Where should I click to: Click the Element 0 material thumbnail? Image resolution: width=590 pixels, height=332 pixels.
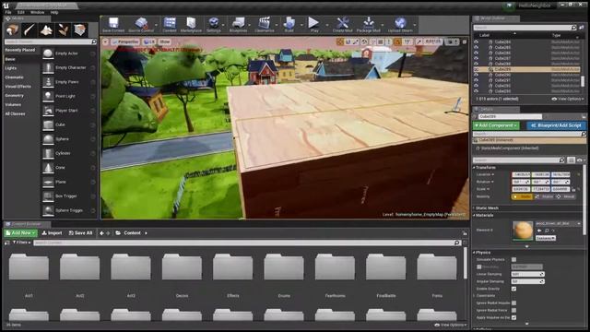[523, 231]
